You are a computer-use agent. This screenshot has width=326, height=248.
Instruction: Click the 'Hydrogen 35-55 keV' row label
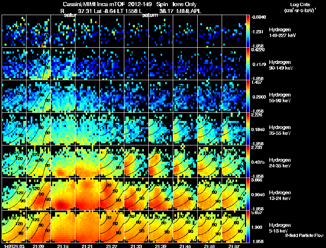[x=280, y=130]
